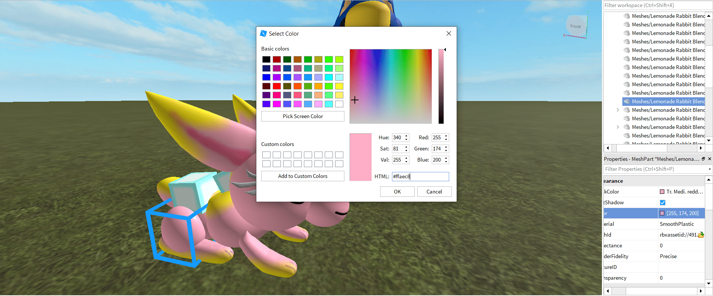This screenshot has width=713, height=296.
Task: Click the rbxassetid://491 MeshId value
Action: [678, 235]
